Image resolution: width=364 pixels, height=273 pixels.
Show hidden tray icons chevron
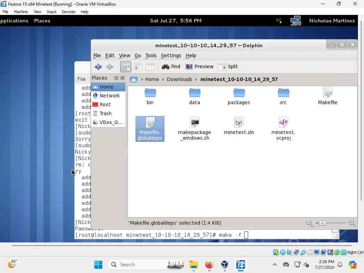click(x=275, y=264)
